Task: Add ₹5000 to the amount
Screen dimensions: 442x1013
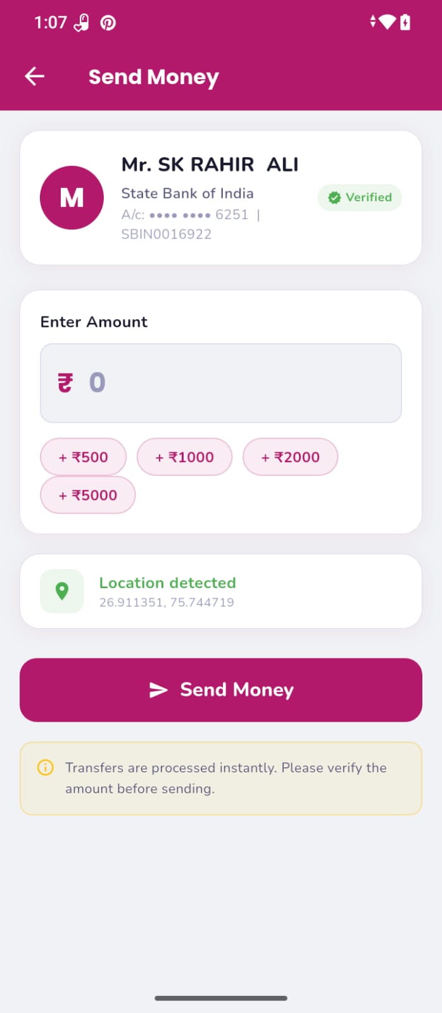Action: click(x=88, y=495)
